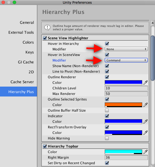Enable the Hide Warning checkbox
This screenshot has height=167, width=155.
pos(107,138)
